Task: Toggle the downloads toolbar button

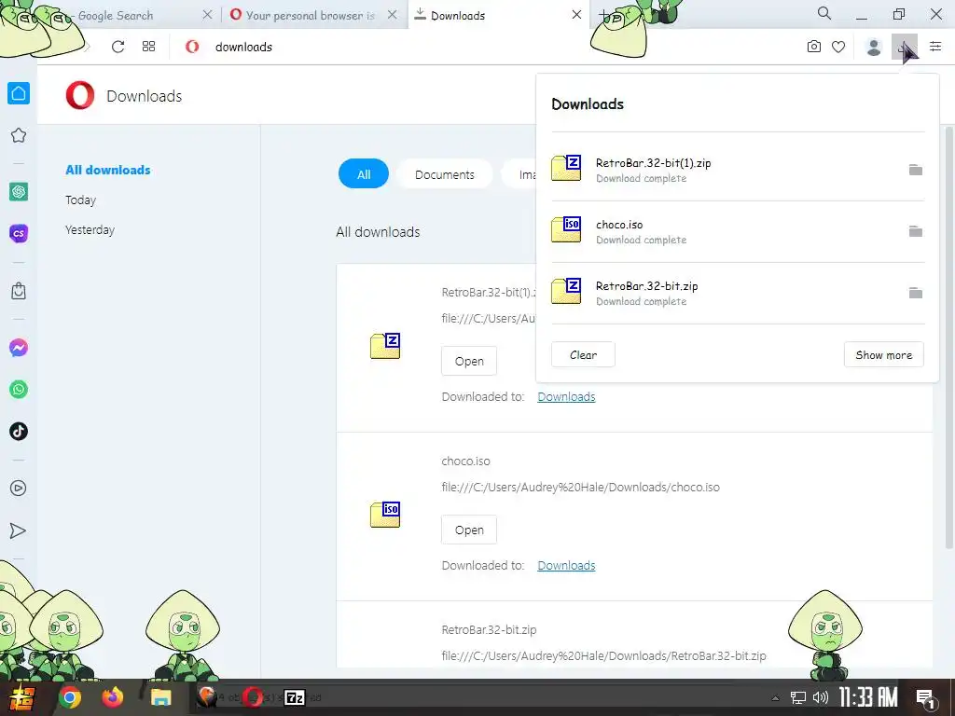Action: [x=904, y=47]
